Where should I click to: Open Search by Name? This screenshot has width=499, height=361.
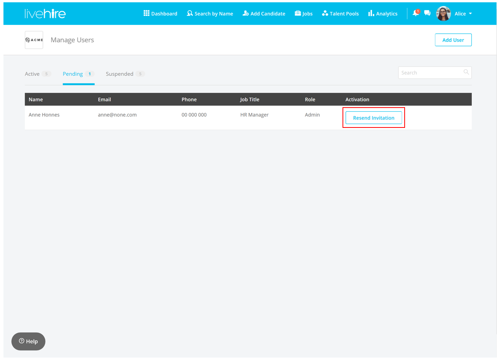click(210, 14)
